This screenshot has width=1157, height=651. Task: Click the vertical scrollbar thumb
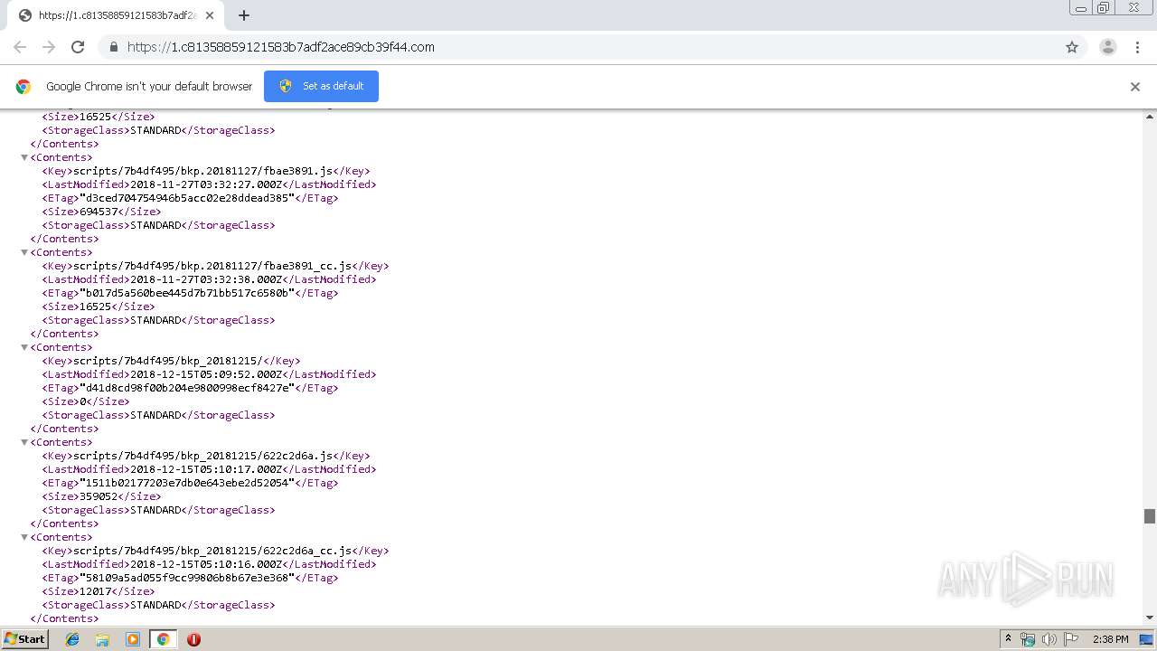point(1150,516)
